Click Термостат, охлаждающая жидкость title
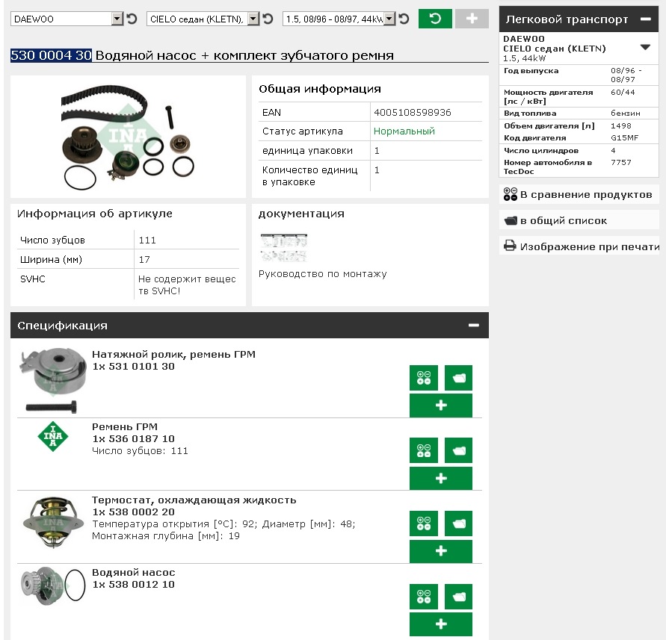The image size is (666, 640). point(194,500)
